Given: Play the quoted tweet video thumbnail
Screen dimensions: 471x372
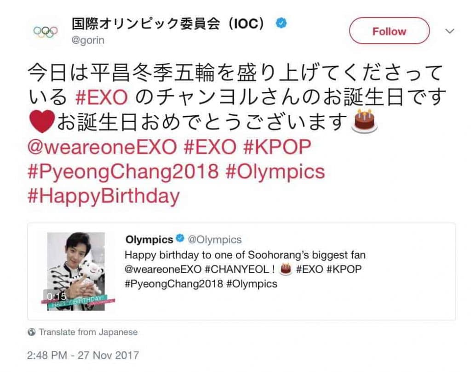Looking at the screenshot, I should [76, 271].
